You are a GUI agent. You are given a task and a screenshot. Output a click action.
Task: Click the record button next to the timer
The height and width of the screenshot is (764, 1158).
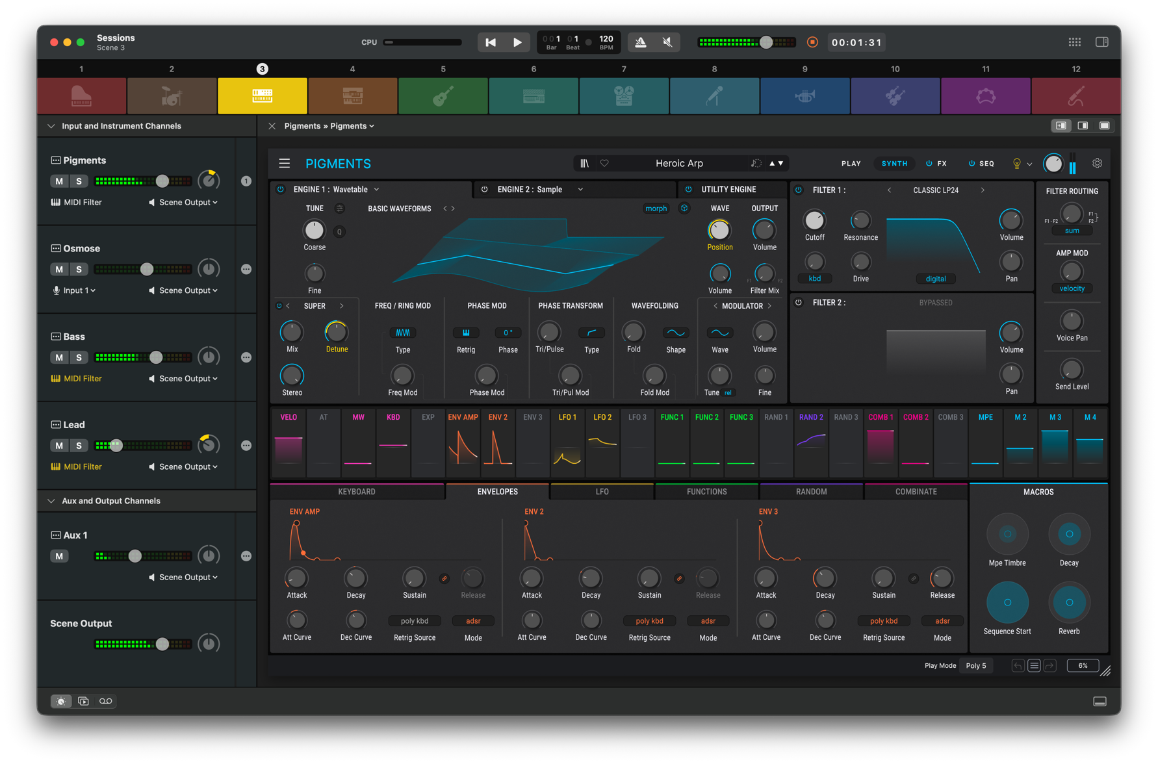812,42
